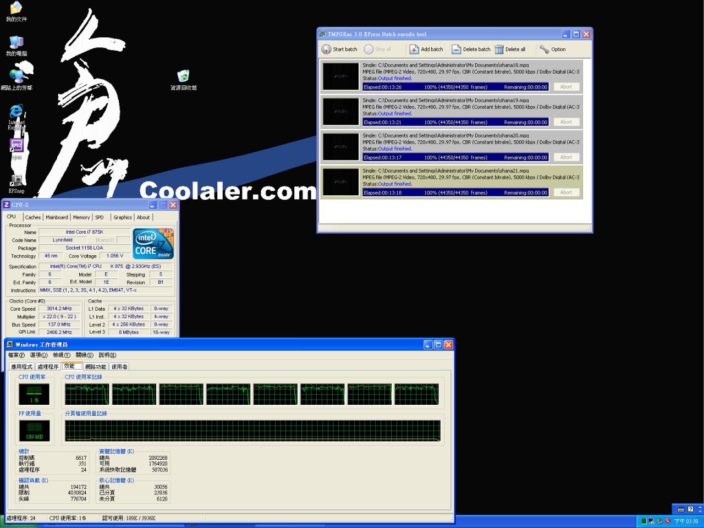Open 檔案 menu in Task Manager
Image resolution: width=704 pixels, height=528 pixels.
point(16,355)
